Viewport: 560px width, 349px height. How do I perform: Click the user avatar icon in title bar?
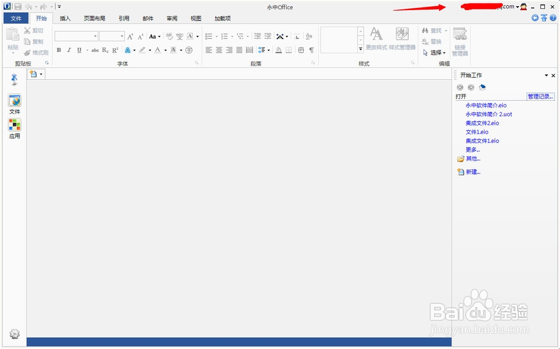click(524, 6)
